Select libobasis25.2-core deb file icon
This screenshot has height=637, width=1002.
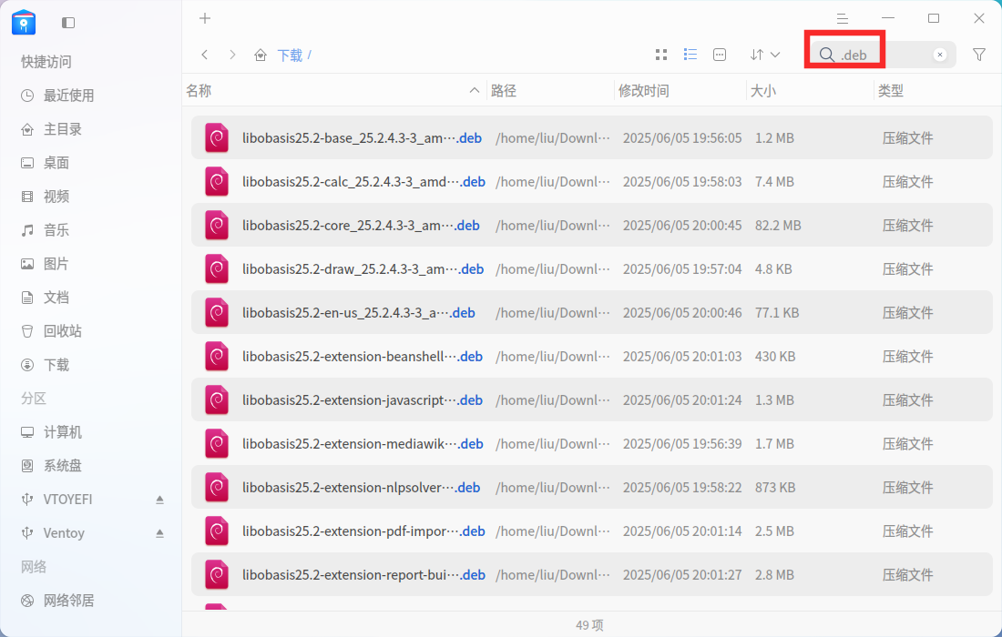click(217, 226)
